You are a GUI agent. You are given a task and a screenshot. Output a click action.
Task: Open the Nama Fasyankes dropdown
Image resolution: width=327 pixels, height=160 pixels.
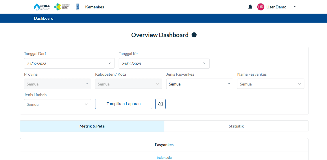271,84
